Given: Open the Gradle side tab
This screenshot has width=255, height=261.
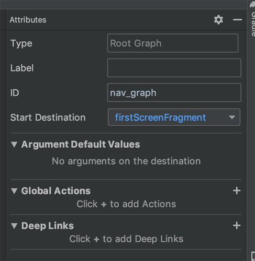Looking at the screenshot, I should pos(253,24).
